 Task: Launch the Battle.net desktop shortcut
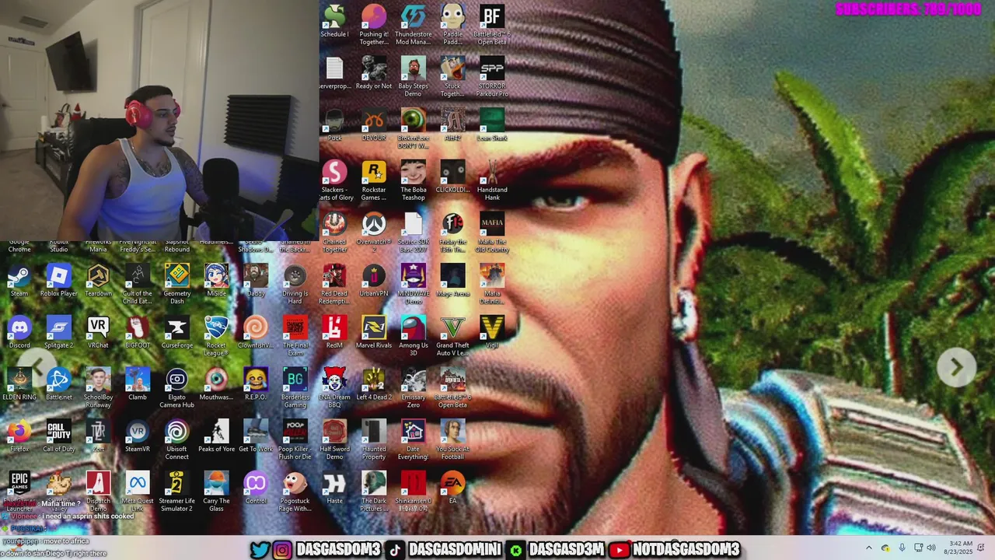[x=59, y=385]
